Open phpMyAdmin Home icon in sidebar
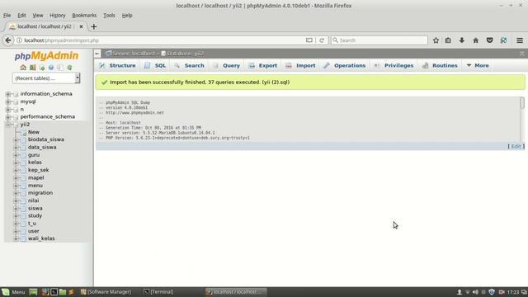 [23, 68]
